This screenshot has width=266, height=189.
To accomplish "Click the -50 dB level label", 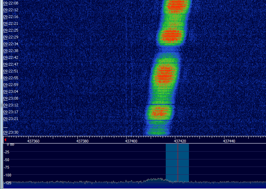I will pos(6,160).
